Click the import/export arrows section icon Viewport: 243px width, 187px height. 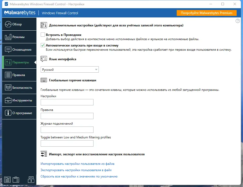click(44, 154)
